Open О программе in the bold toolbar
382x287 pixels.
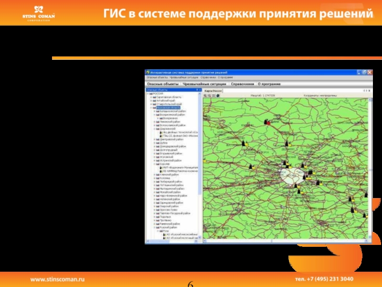[x=269, y=84]
